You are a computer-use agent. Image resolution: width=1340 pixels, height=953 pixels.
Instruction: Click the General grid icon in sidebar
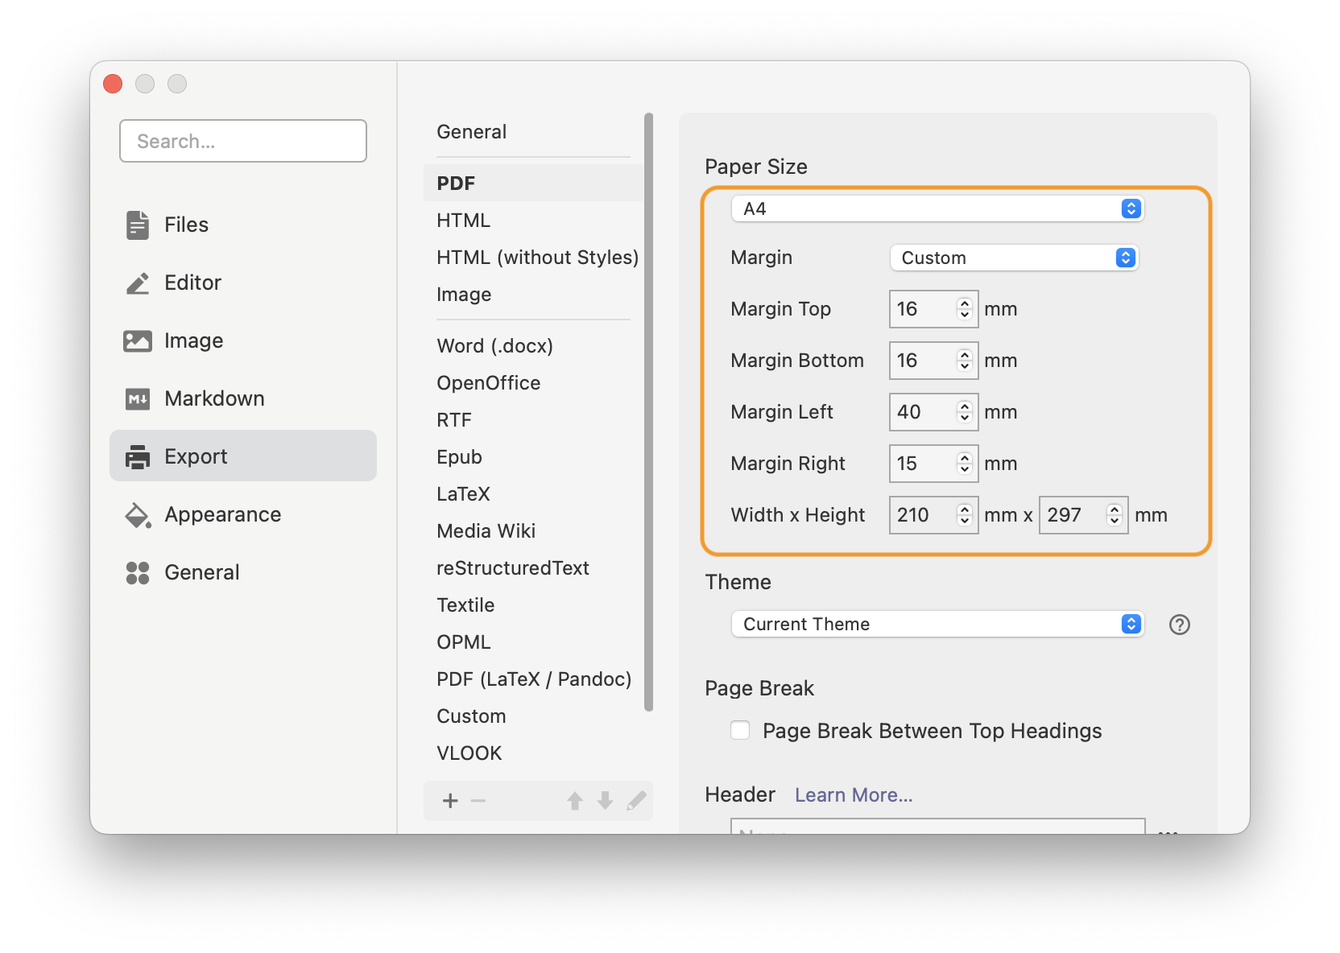point(138,573)
